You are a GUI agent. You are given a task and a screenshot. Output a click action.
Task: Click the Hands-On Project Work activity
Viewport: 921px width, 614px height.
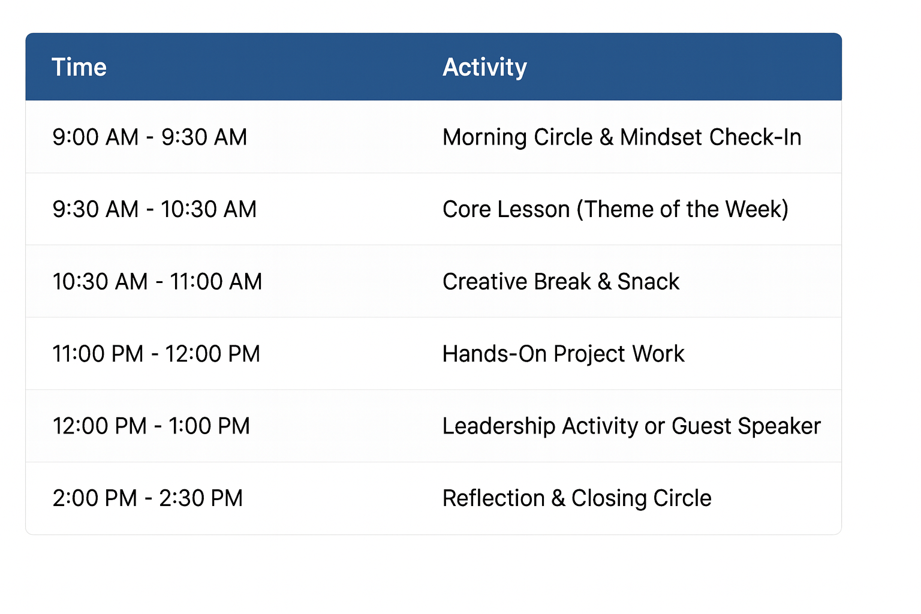click(563, 354)
